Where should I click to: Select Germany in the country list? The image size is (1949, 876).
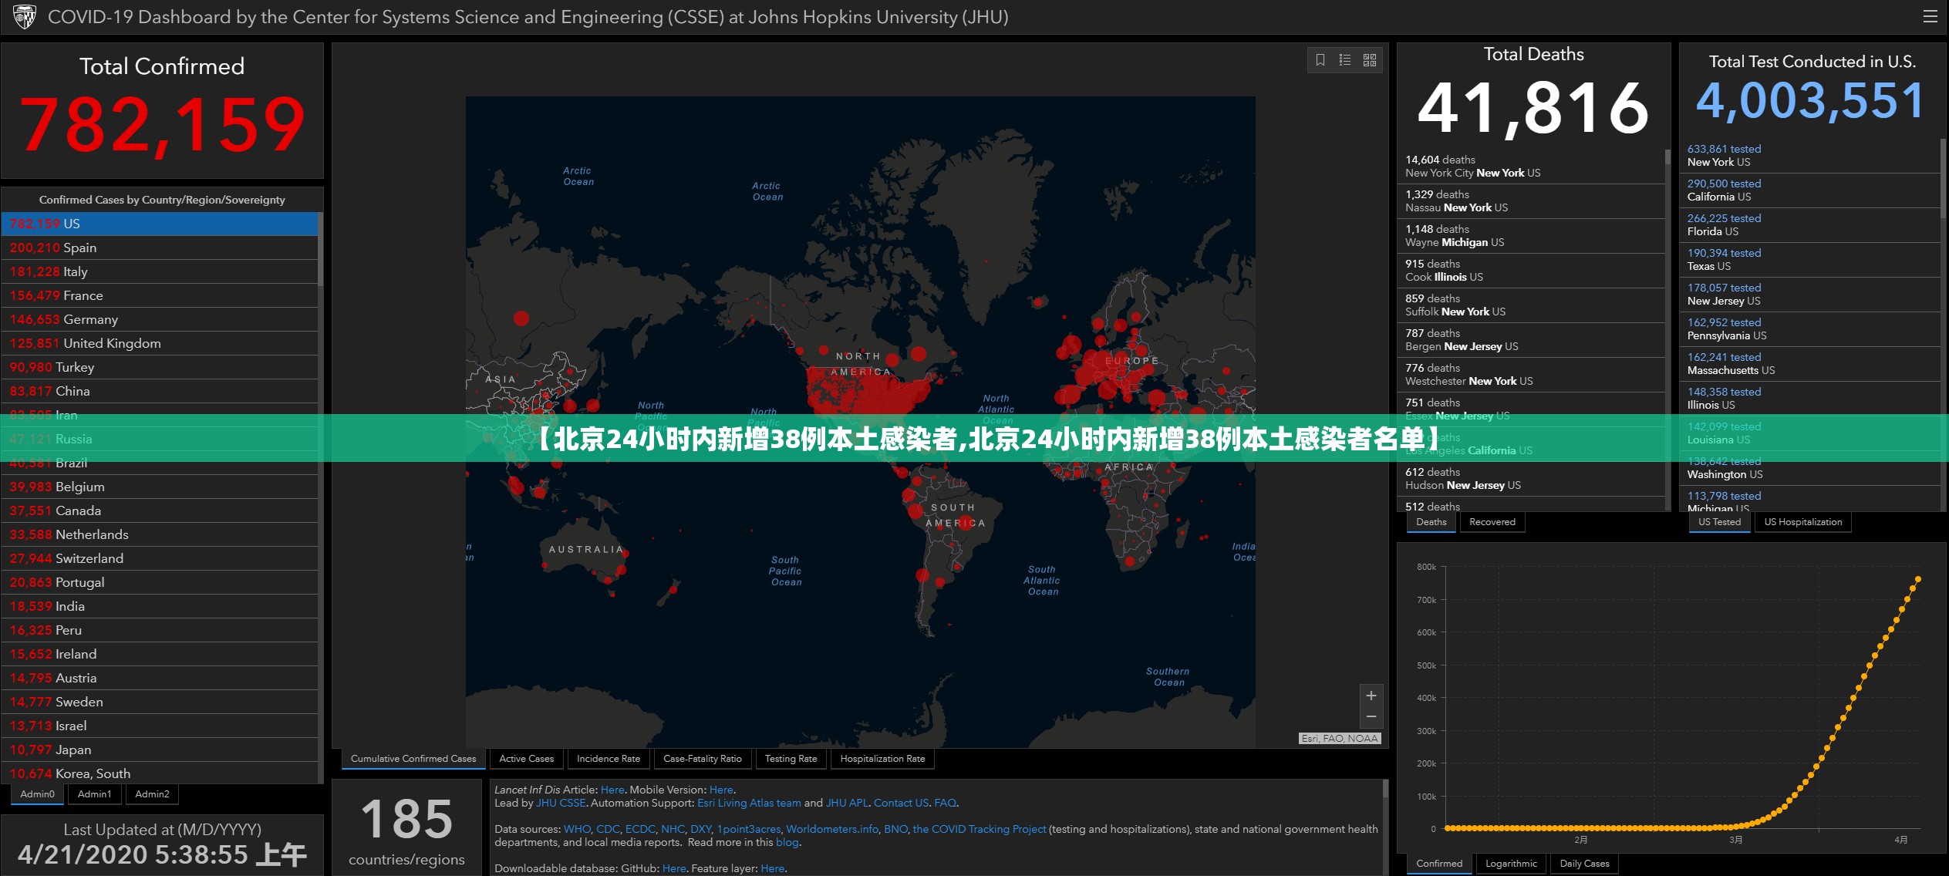point(160,319)
